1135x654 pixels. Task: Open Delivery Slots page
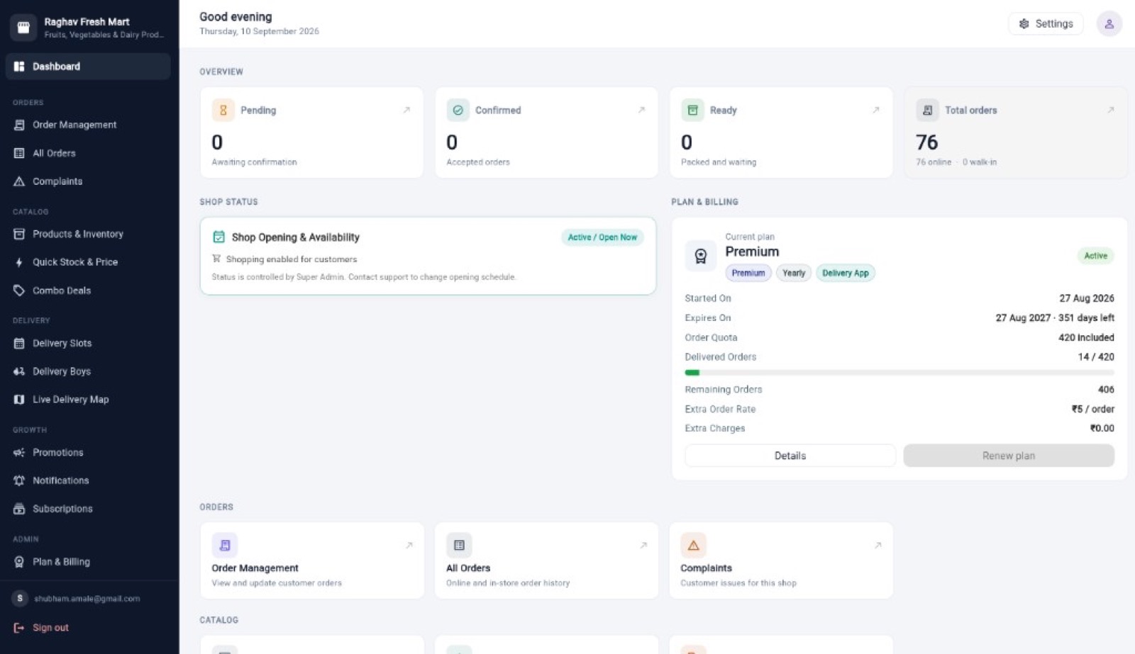pyautogui.click(x=88, y=343)
